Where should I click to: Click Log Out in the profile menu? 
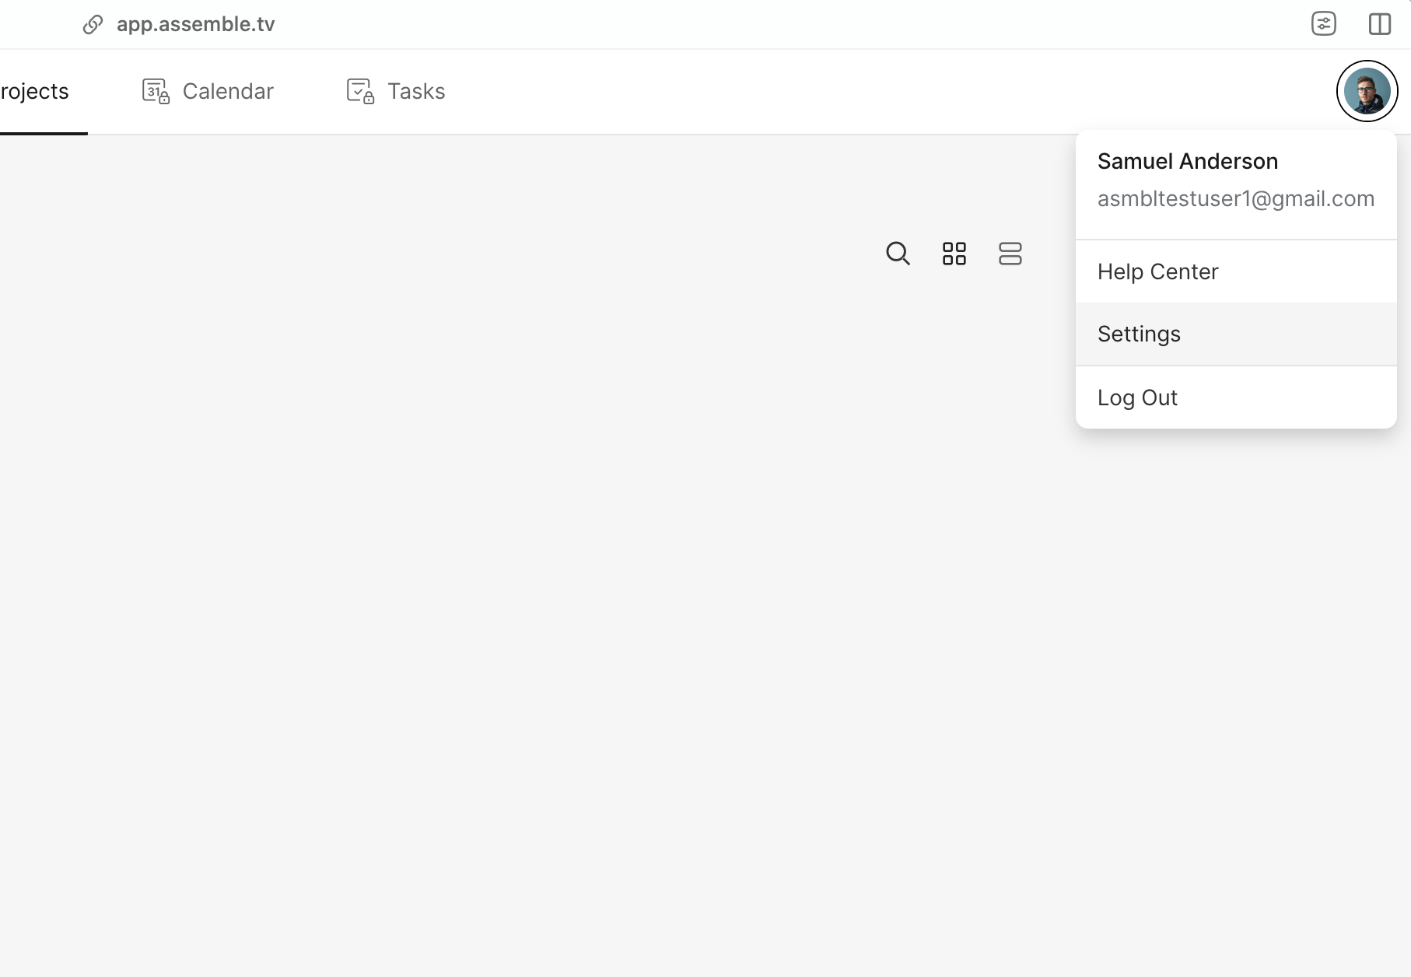click(x=1137, y=397)
